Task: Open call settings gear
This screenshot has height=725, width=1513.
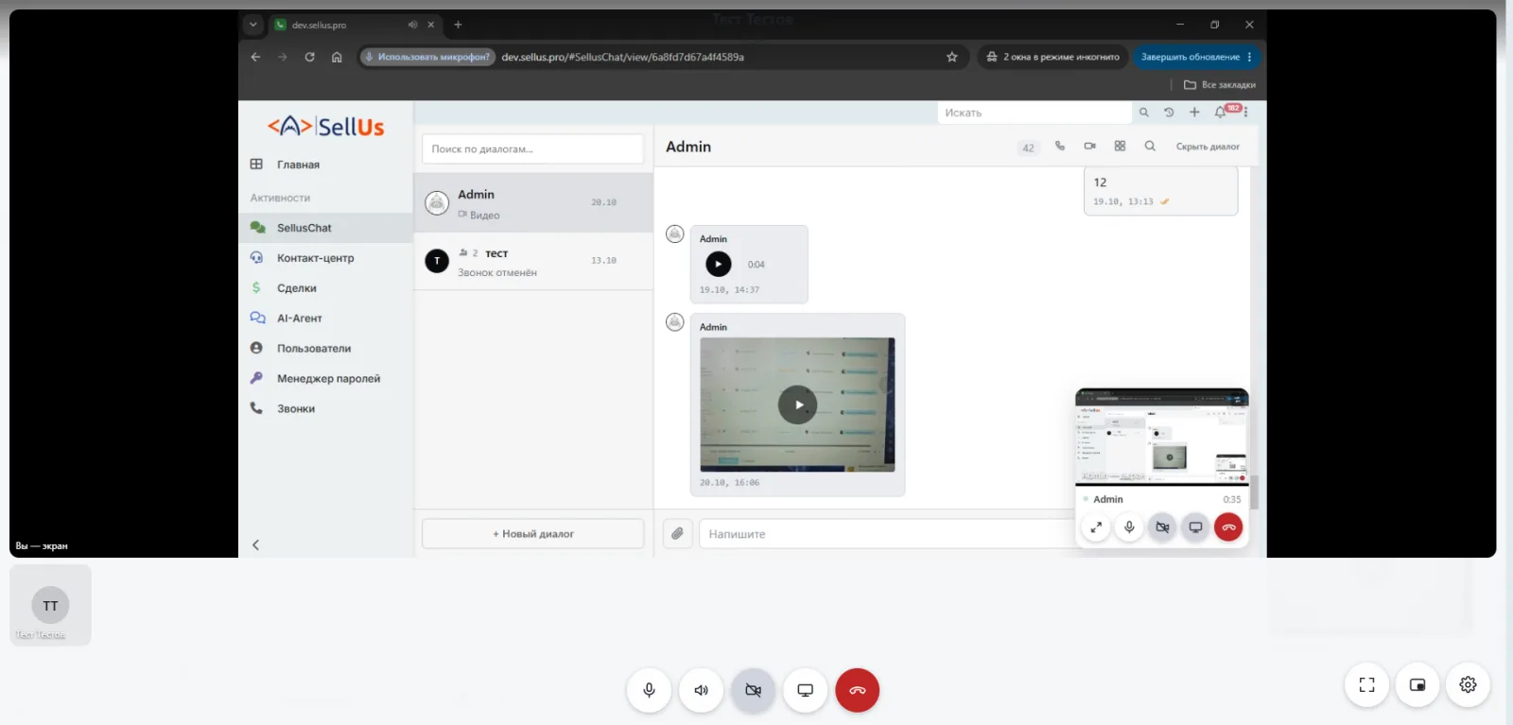Action: [x=1468, y=685]
